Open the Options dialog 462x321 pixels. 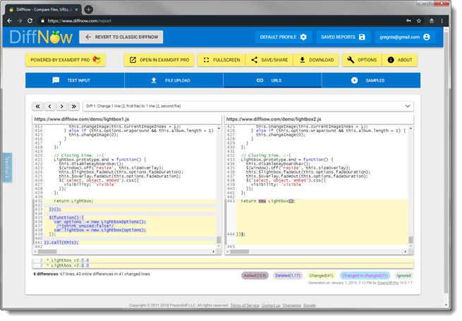point(362,60)
